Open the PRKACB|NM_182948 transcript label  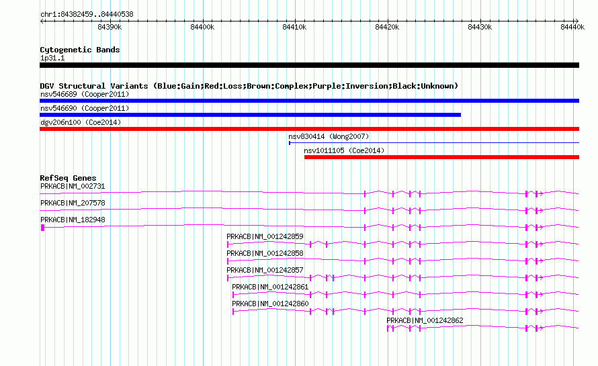tap(73, 220)
